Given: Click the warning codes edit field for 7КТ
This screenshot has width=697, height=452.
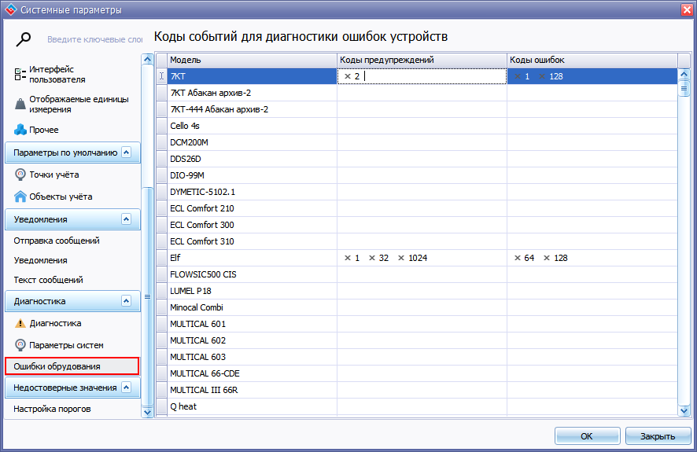Looking at the screenshot, I should pos(422,76).
